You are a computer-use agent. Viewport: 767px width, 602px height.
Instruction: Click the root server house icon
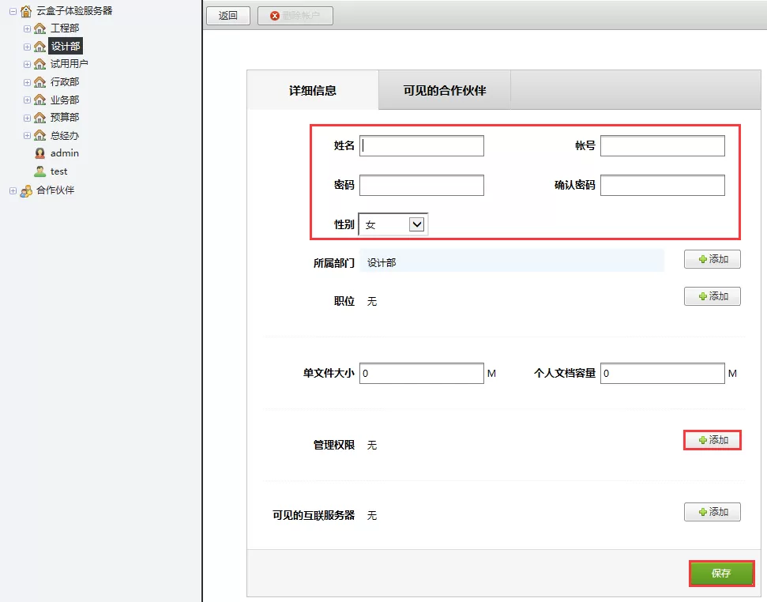tap(26, 11)
